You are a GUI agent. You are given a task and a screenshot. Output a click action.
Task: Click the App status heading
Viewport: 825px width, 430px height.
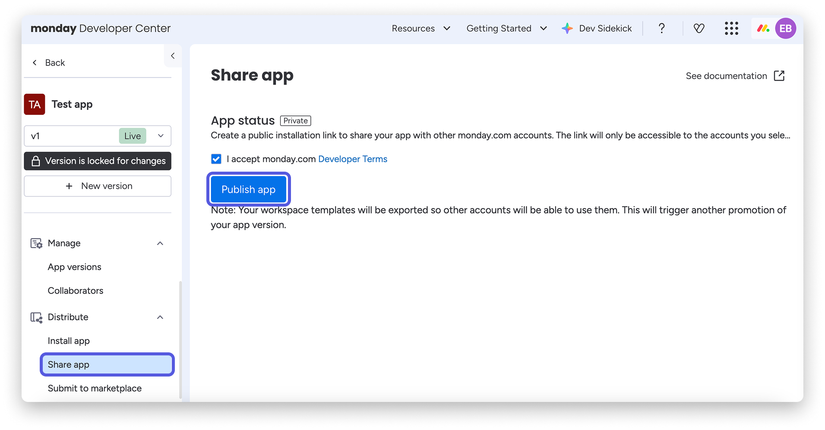(243, 121)
